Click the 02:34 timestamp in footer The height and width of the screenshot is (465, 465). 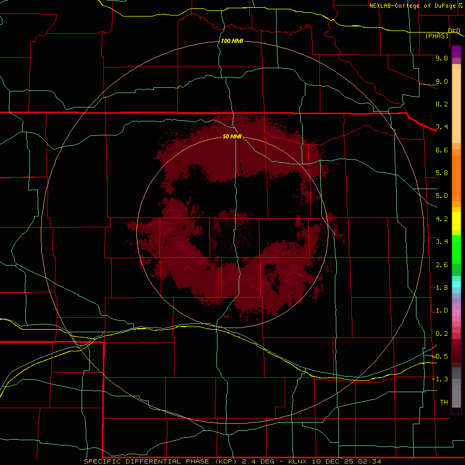coord(369,461)
